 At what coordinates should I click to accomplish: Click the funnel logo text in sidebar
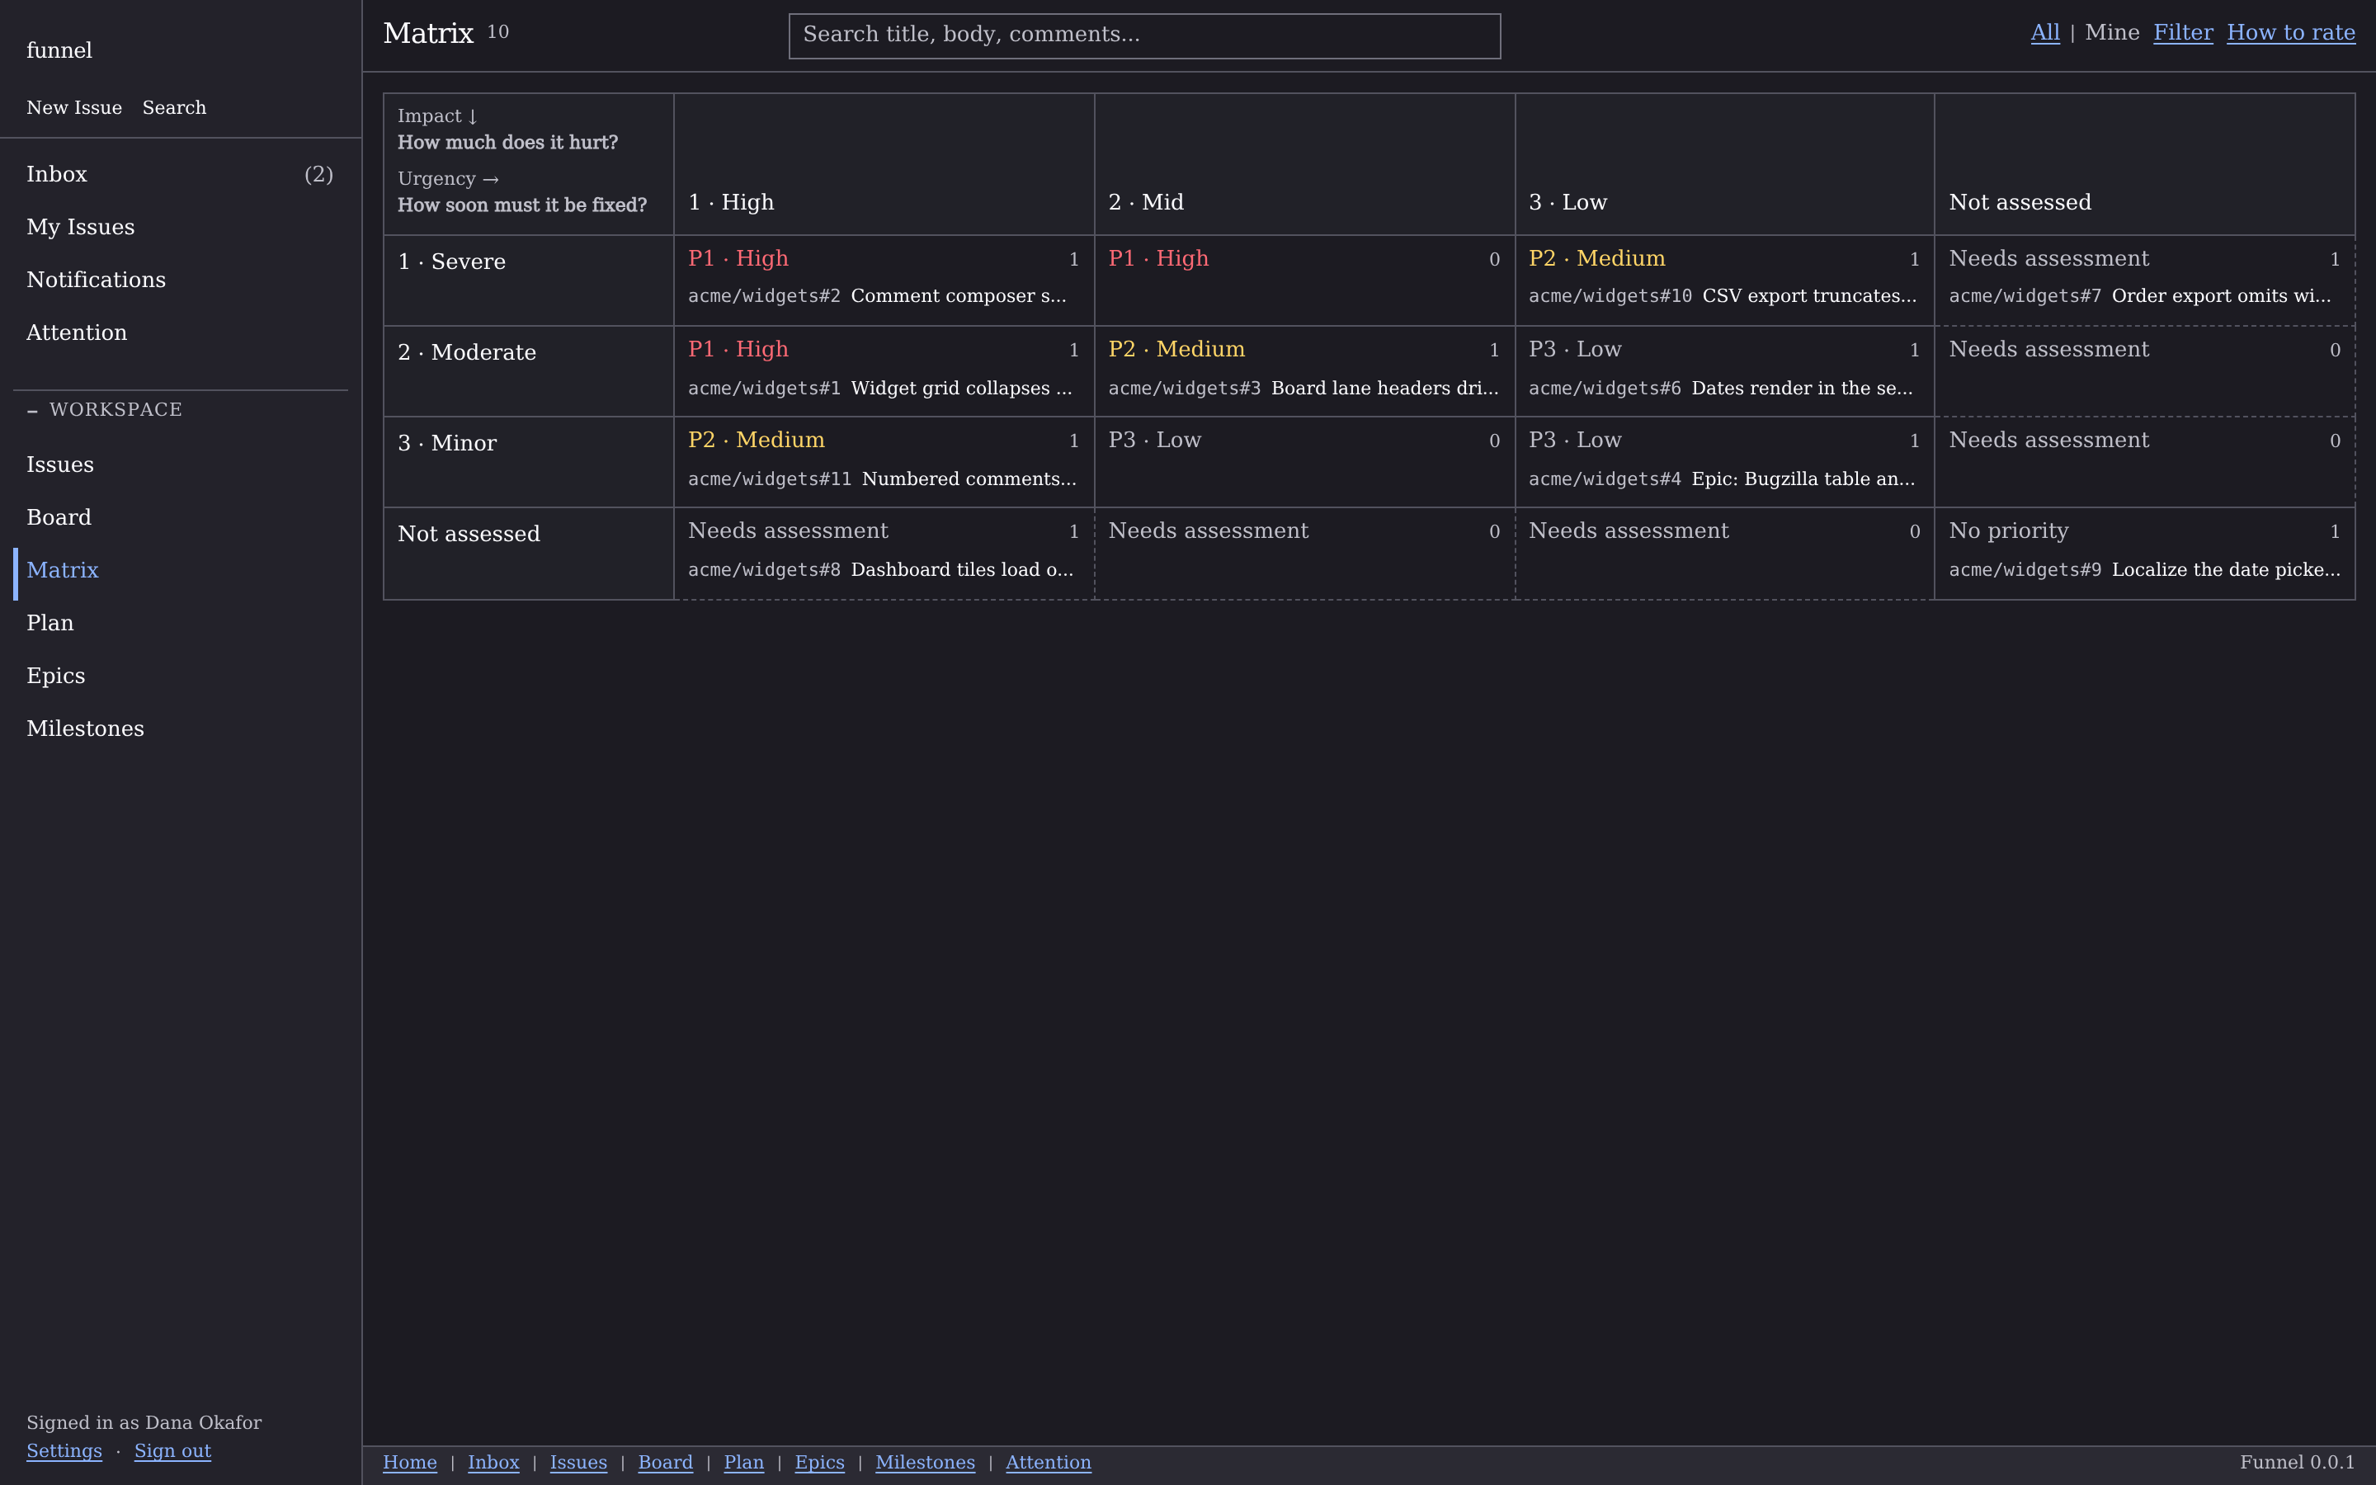[x=59, y=50]
